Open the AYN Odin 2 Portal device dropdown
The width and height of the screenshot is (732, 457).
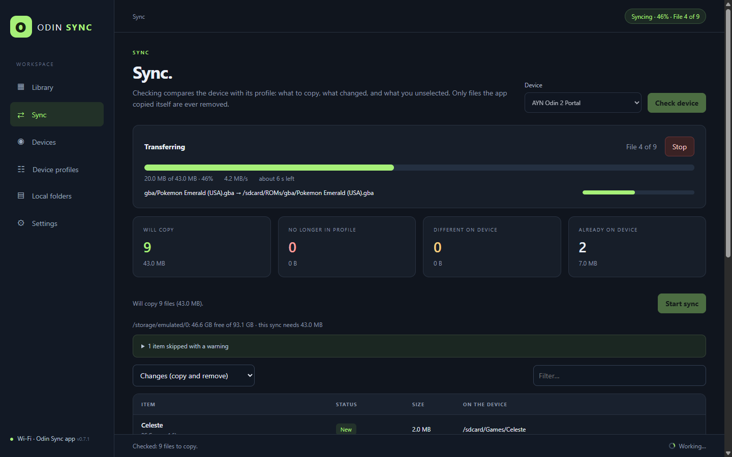tap(583, 103)
